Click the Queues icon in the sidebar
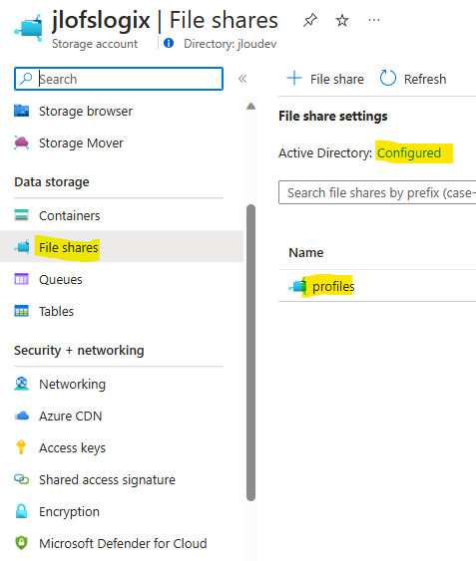476x561 pixels. [22, 279]
